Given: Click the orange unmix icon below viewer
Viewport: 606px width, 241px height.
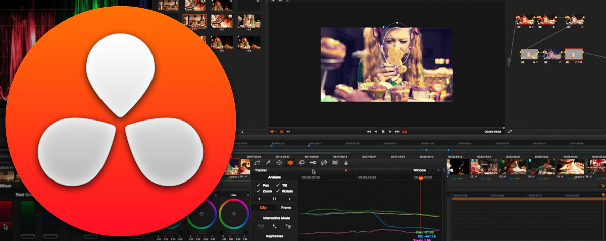Looking at the screenshot, I should coord(281,131).
